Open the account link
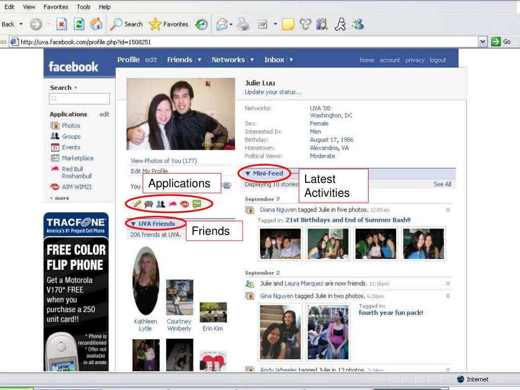 (x=389, y=60)
